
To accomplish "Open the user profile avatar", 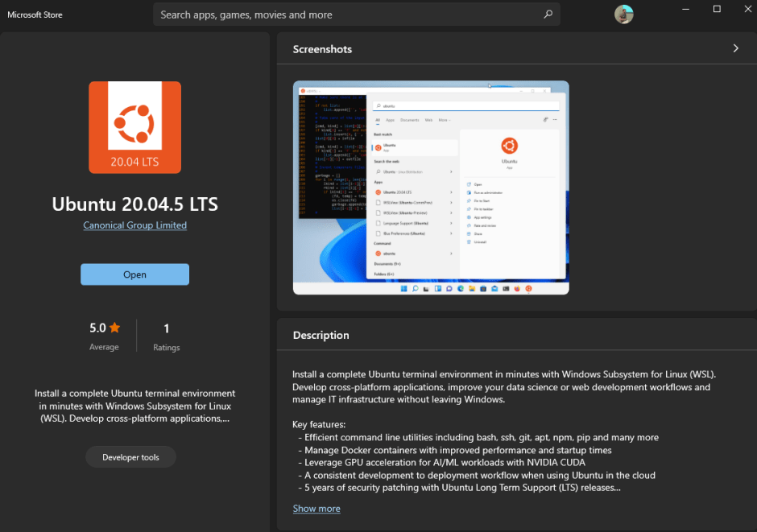I will coord(623,14).
